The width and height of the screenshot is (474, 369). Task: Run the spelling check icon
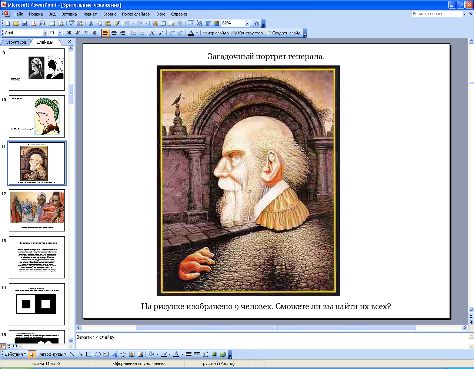(72, 23)
